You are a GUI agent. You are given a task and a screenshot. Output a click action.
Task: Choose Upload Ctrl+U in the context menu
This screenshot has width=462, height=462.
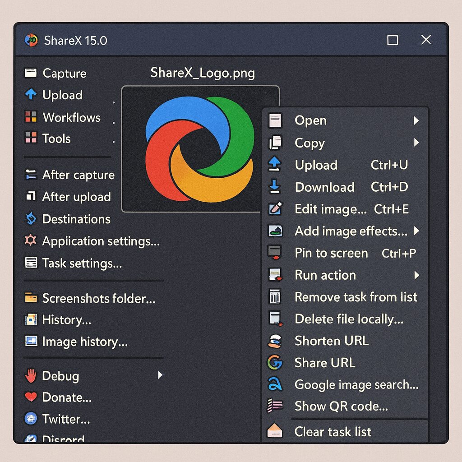coord(345,165)
